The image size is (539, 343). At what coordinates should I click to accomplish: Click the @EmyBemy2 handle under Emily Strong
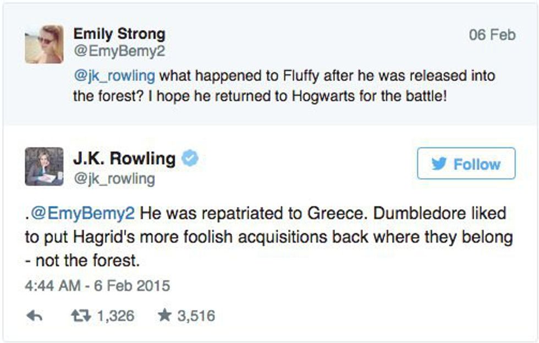119,51
